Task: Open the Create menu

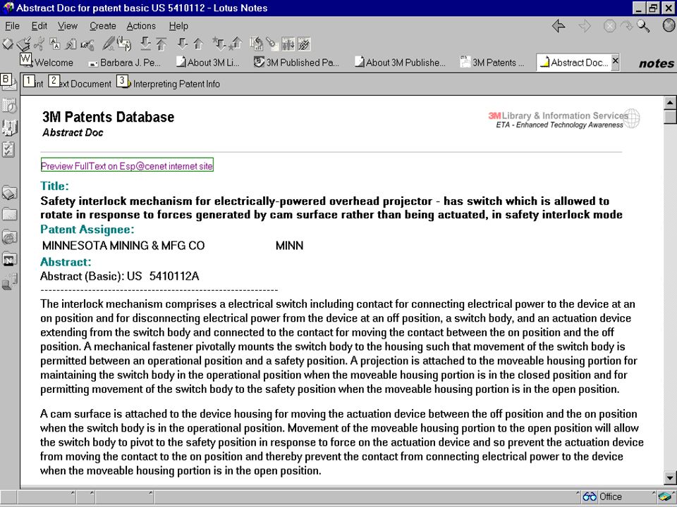Action: (103, 26)
